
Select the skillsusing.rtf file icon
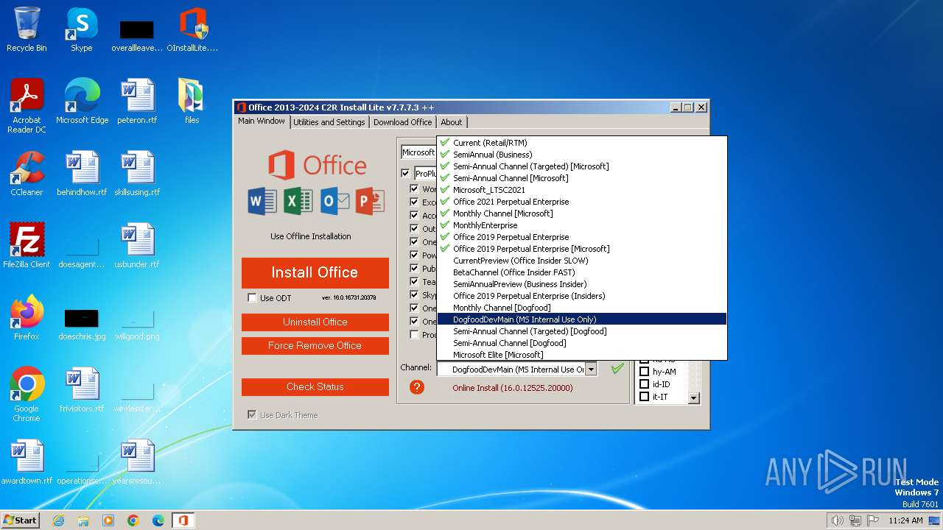click(x=137, y=173)
